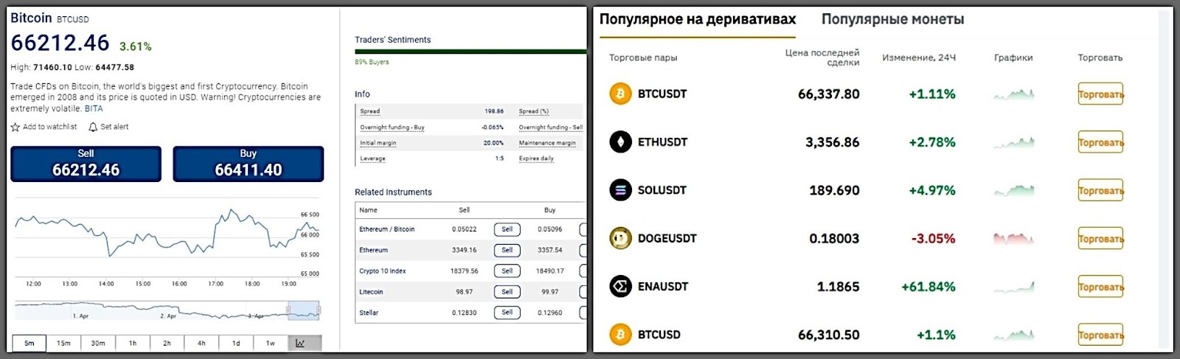
Task: Click the Litecoin instrument name
Action: click(371, 292)
